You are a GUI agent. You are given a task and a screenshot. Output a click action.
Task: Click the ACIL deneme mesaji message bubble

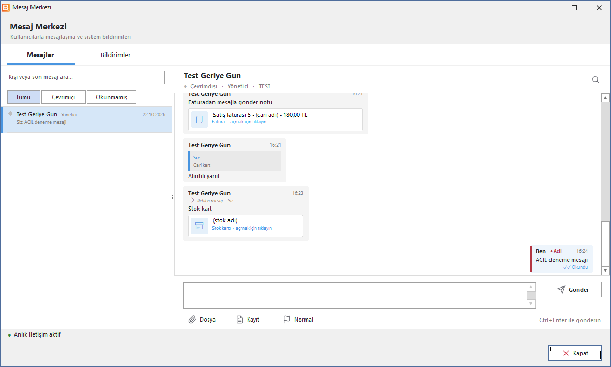[561, 259]
